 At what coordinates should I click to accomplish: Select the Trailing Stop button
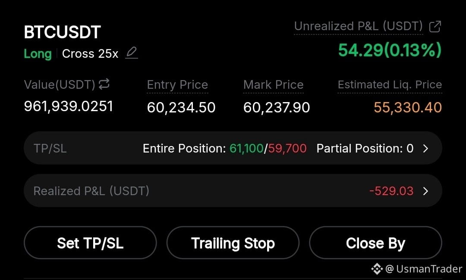(x=233, y=243)
